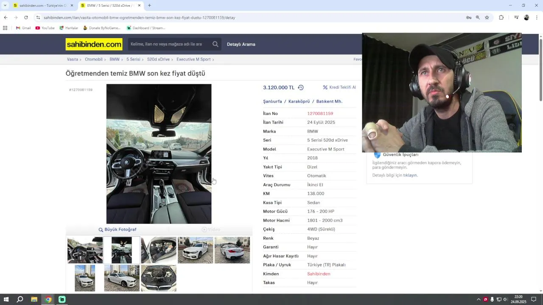Open the tab search dropdown arrow

coord(5,6)
